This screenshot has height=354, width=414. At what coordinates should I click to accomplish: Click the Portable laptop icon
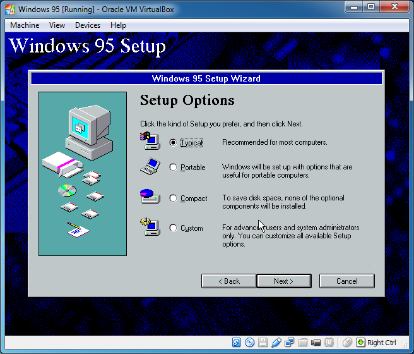click(150, 166)
